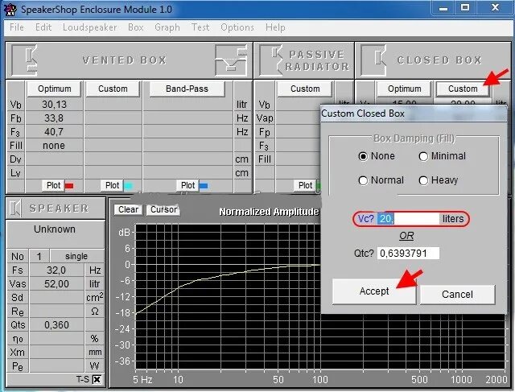Click the Qts value 0,360 cell
The height and width of the screenshot is (392, 515).
(x=56, y=325)
